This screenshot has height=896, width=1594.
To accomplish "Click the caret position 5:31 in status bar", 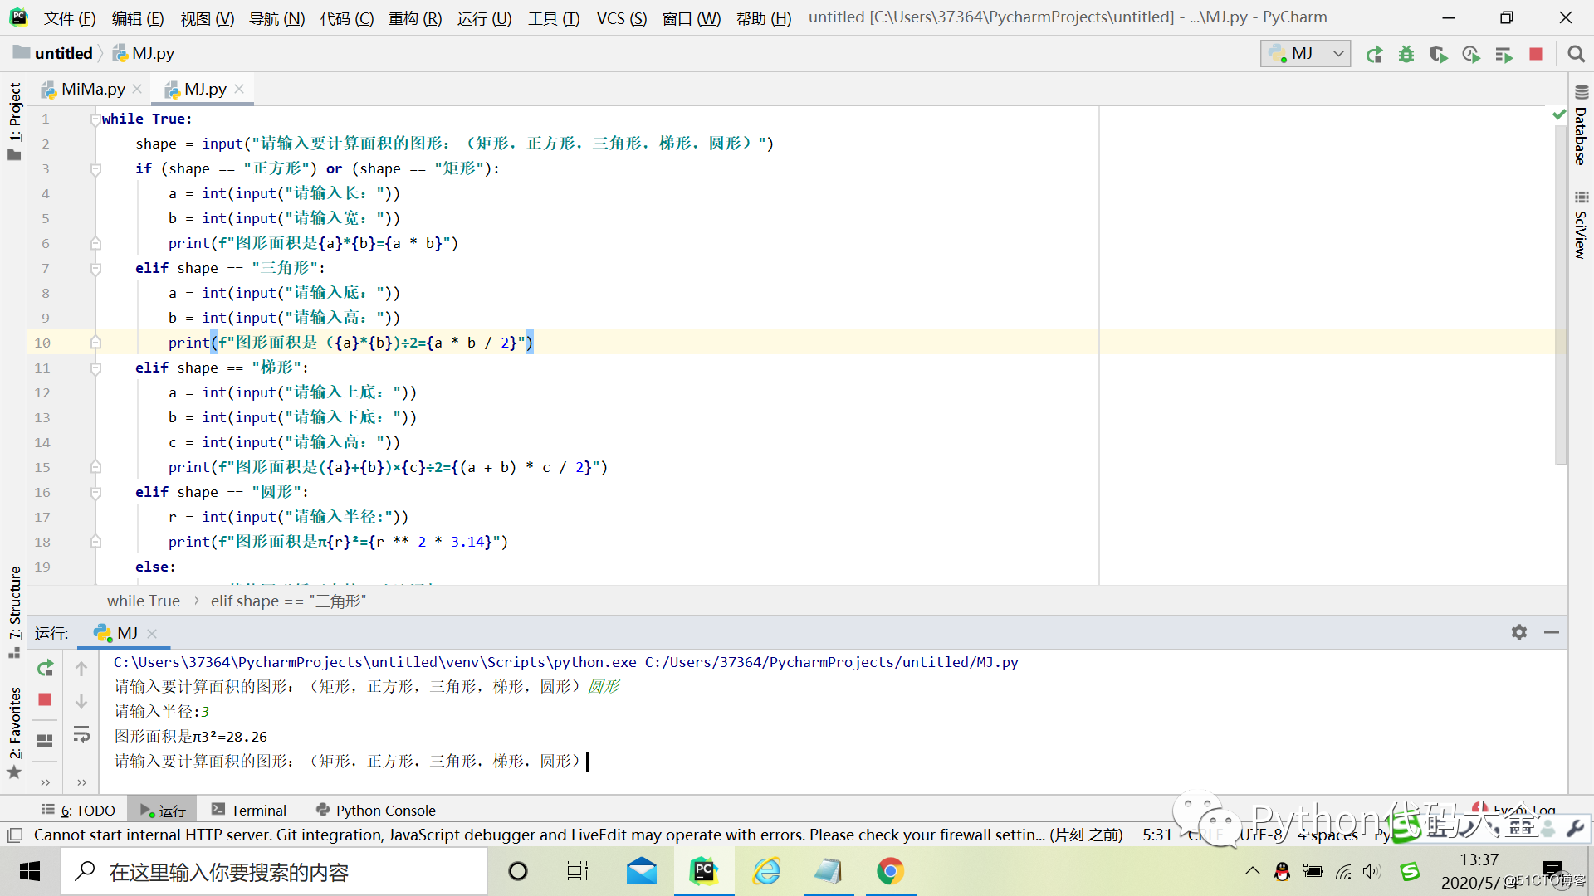I will [1157, 835].
